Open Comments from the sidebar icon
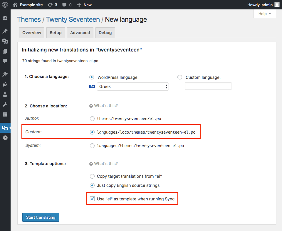This screenshot has width=282, height=231. [x=5, y=61]
